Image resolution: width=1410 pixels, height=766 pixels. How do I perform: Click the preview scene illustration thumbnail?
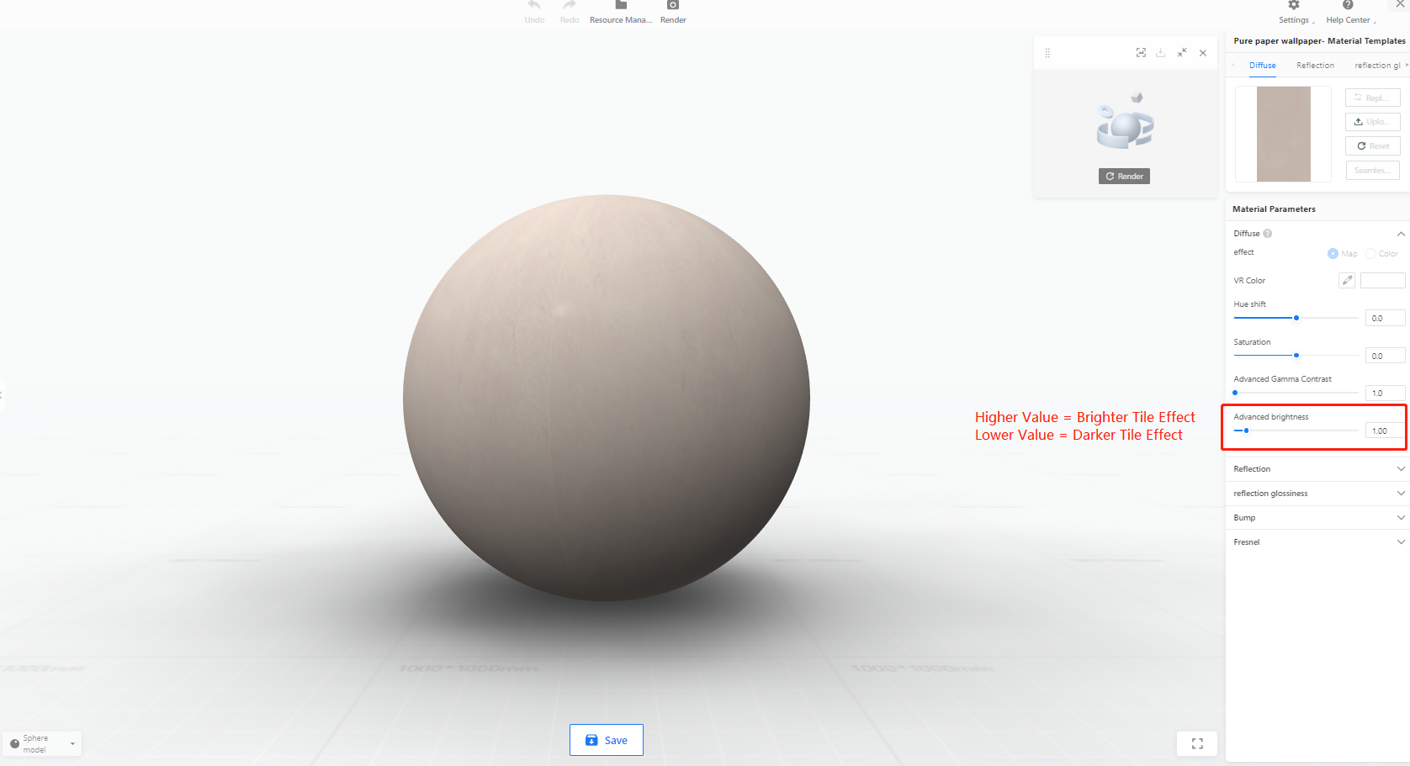[1125, 121]
